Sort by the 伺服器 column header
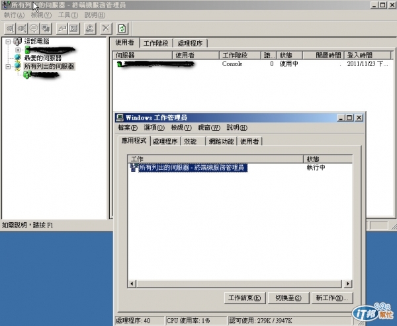The width and height of the screenshot is (397, 326). 143,55
